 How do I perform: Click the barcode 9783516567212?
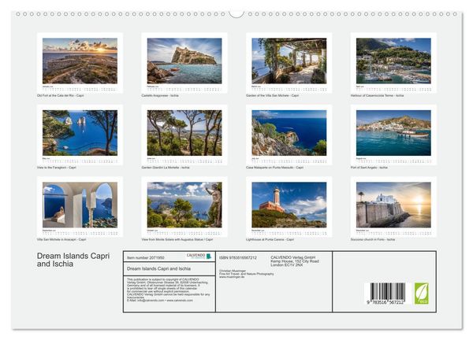point(385,294)
